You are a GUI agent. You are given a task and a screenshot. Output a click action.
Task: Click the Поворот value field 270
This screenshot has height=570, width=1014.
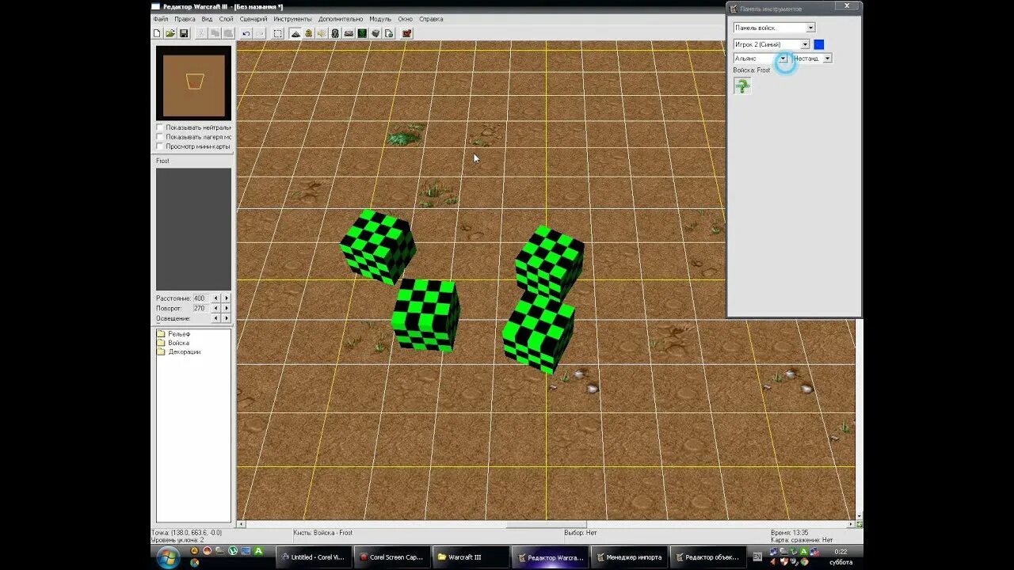(201, 308)
